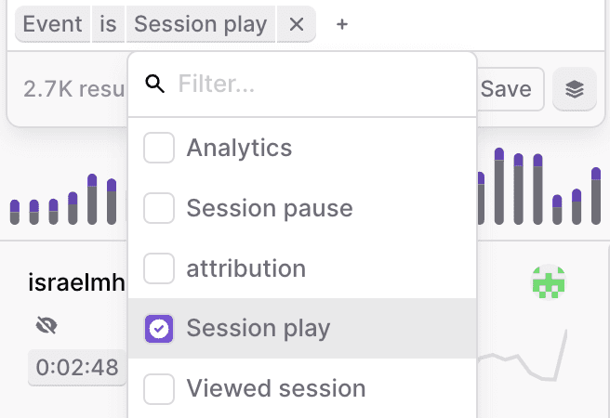610x418 pixels.
Task: Tick the attribution checkbox
Action: tap(159, 268)
